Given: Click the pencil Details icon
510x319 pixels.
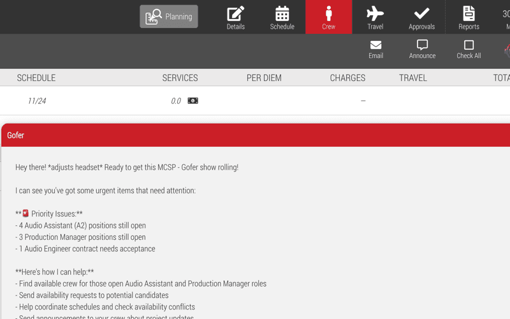Looking at the screenshot, I should (235, 13).
